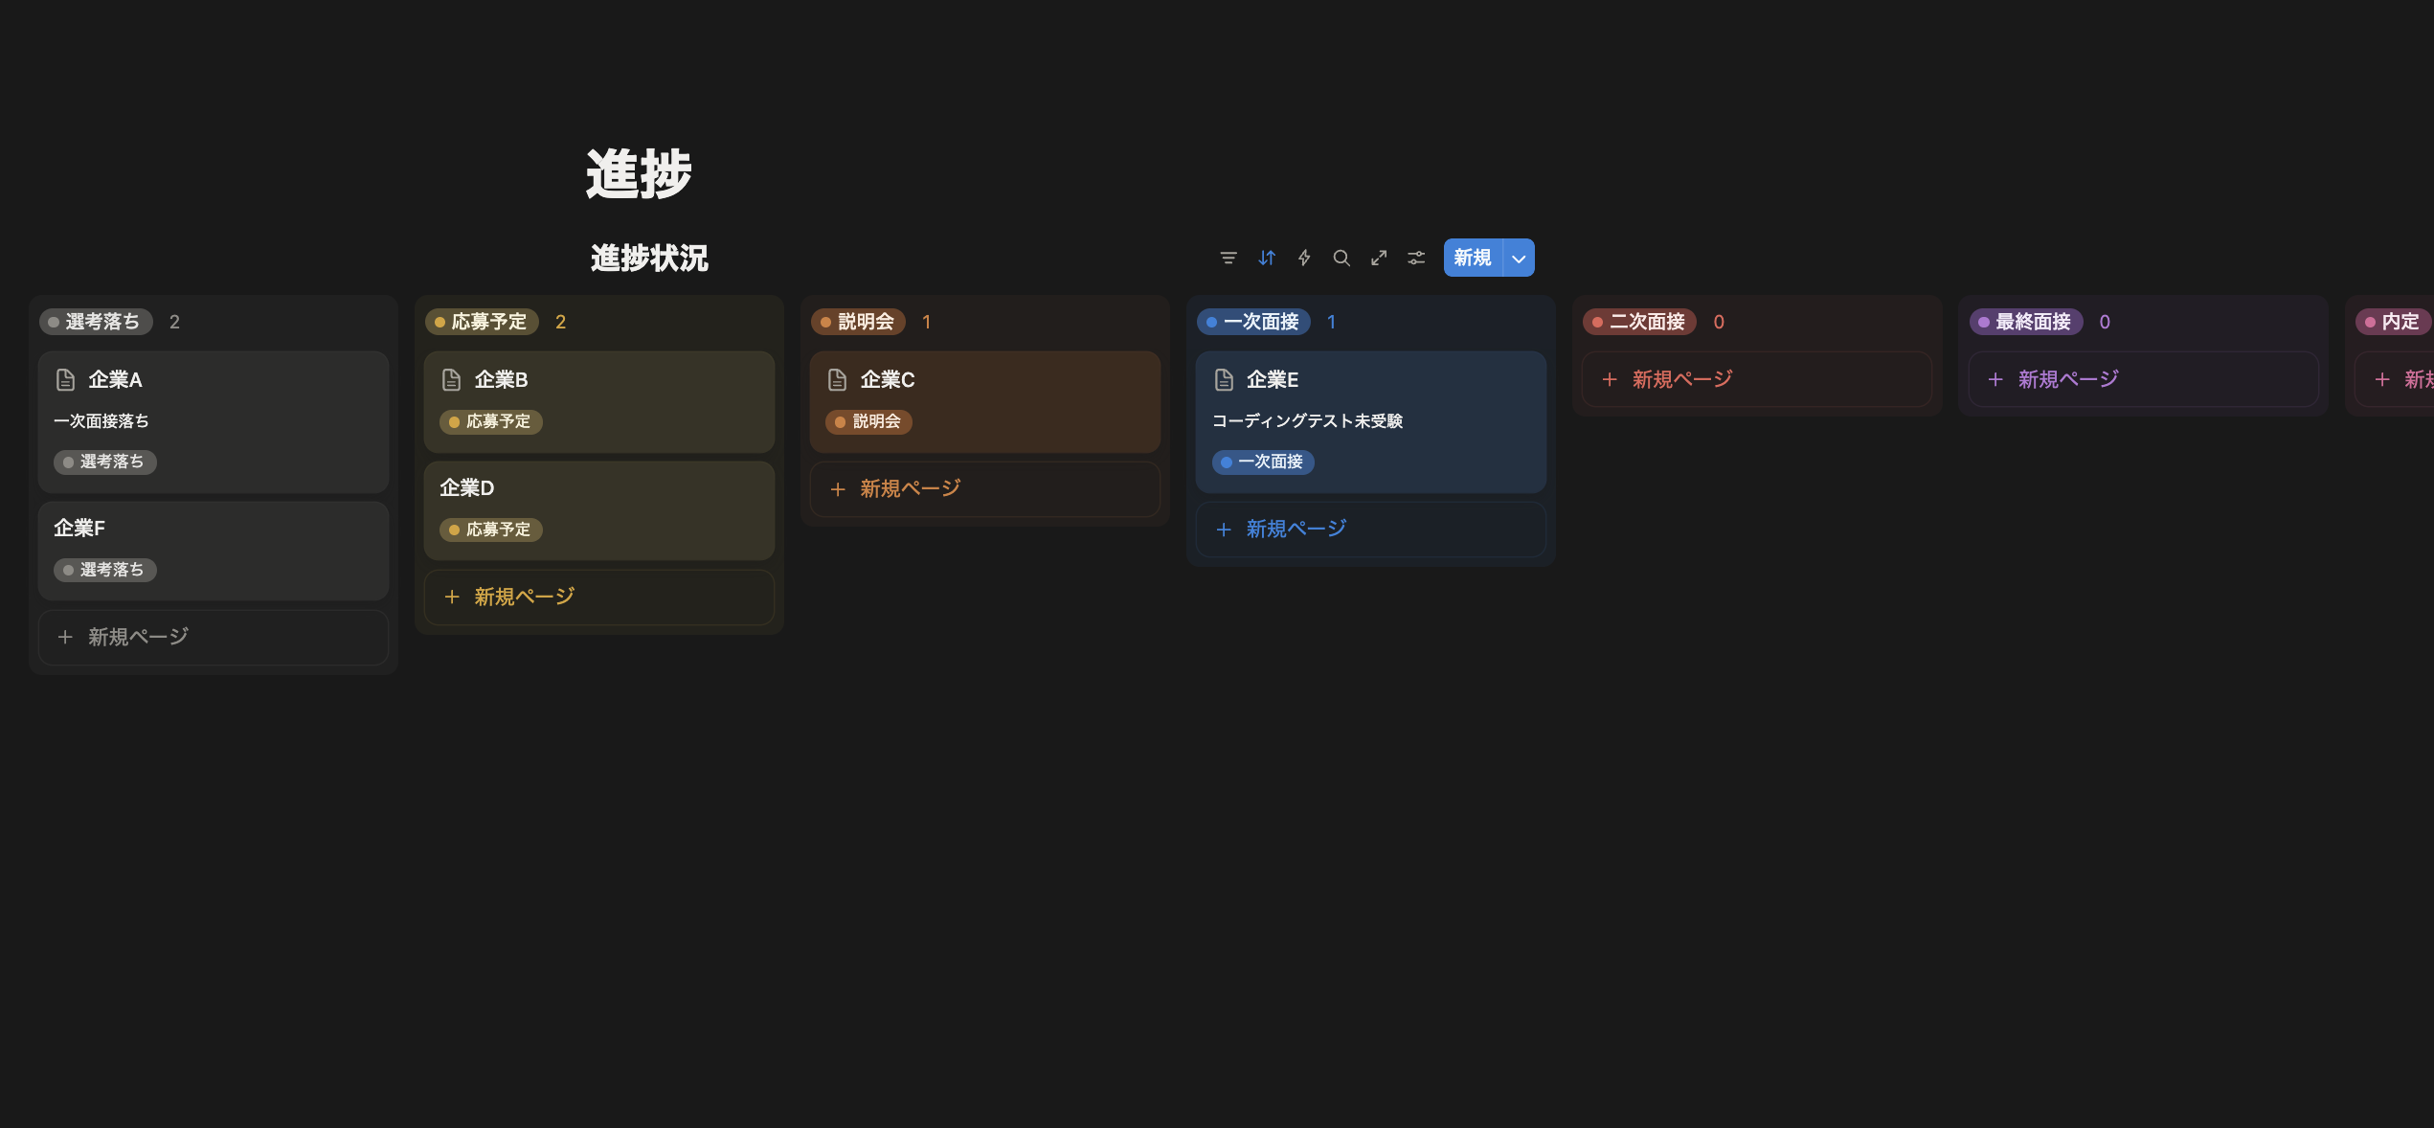Click the blue 新規 button
Viewport: 2434px width, 1128px height.
click(x=1471, y=258)
